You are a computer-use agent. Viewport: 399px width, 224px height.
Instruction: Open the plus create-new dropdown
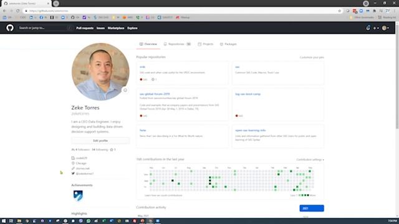tap(376, 28)
